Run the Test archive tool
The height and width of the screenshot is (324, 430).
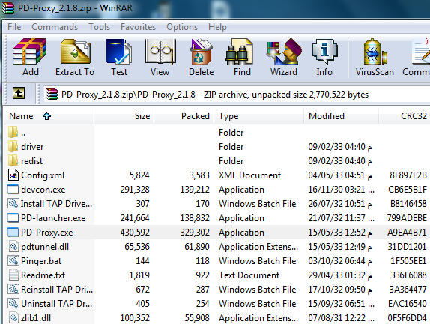(x=119, y=52)
